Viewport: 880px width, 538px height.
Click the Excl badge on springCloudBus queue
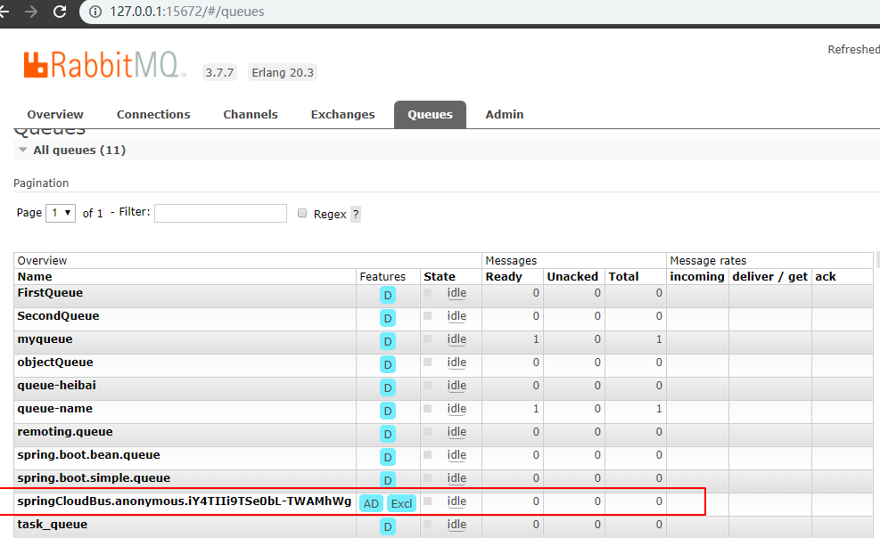[x=402, y=503]
